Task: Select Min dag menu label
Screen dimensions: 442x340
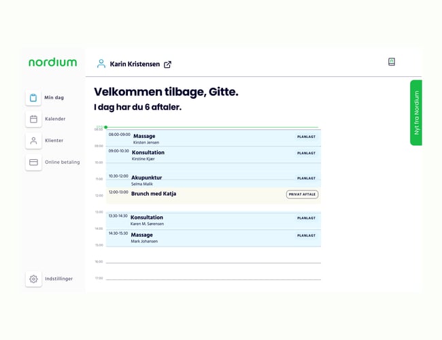Action: point(54,97)
